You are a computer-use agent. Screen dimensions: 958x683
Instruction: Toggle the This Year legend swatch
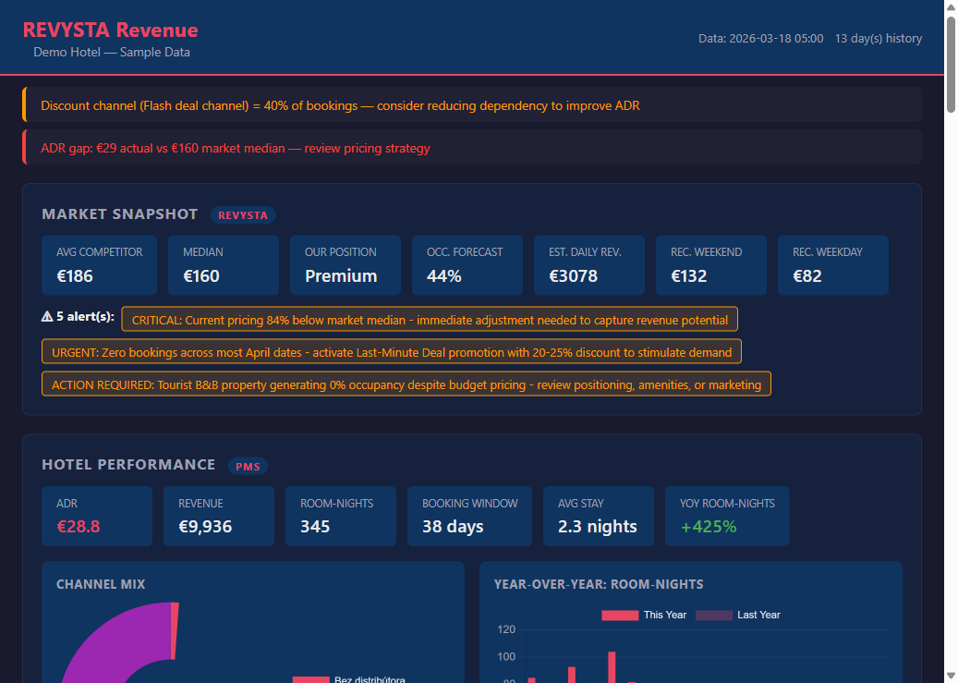click(x=620, y=616)
